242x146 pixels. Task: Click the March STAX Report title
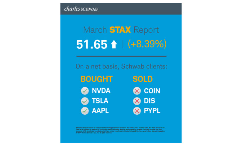pyautogui.click(x=121, y=30)
